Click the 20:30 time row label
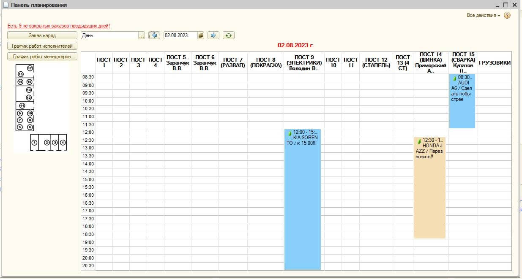522x279 pixels. (88, 265)
